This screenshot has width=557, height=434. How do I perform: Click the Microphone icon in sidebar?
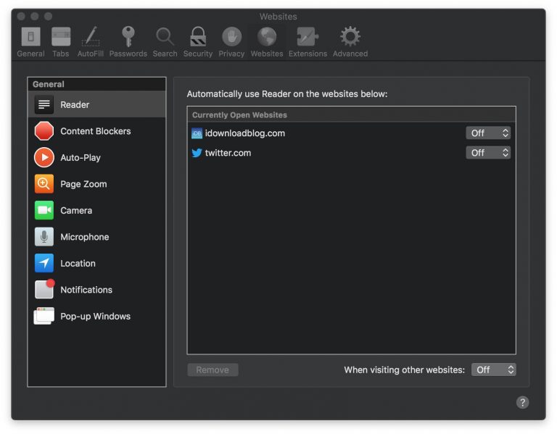coord(44,237)
